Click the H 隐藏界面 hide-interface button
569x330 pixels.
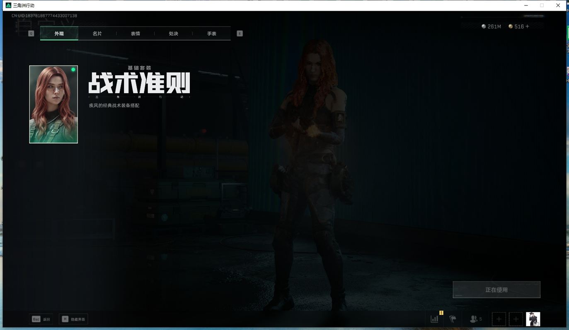coord(73,319)
